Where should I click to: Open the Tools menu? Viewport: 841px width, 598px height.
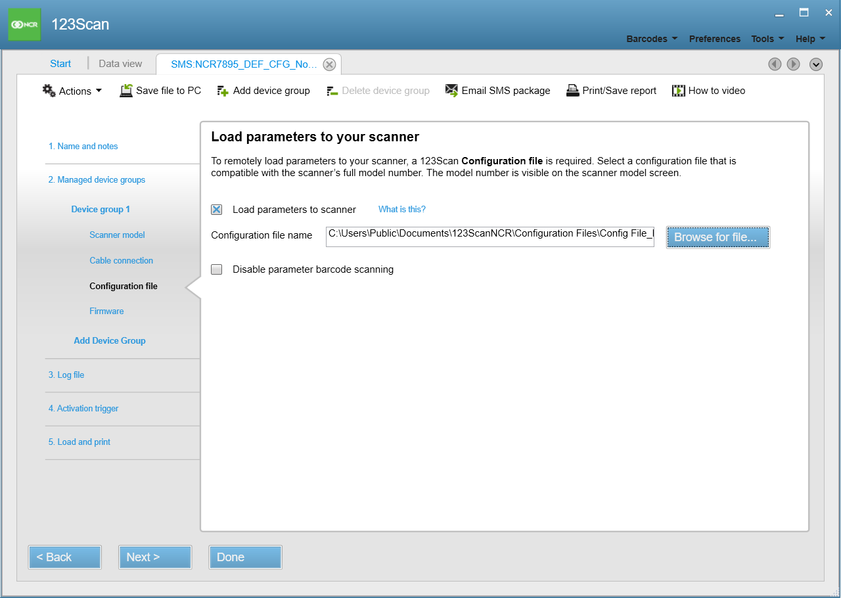[768, 39]
